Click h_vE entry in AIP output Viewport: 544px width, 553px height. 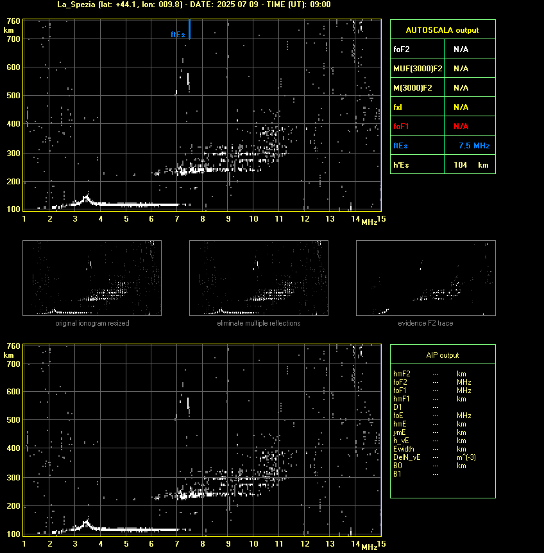point(401,441)
